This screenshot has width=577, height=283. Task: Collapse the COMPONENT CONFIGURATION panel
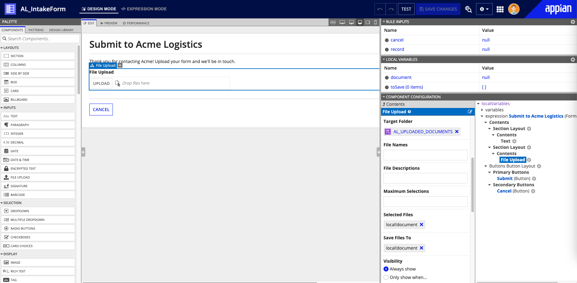point(384,97)
